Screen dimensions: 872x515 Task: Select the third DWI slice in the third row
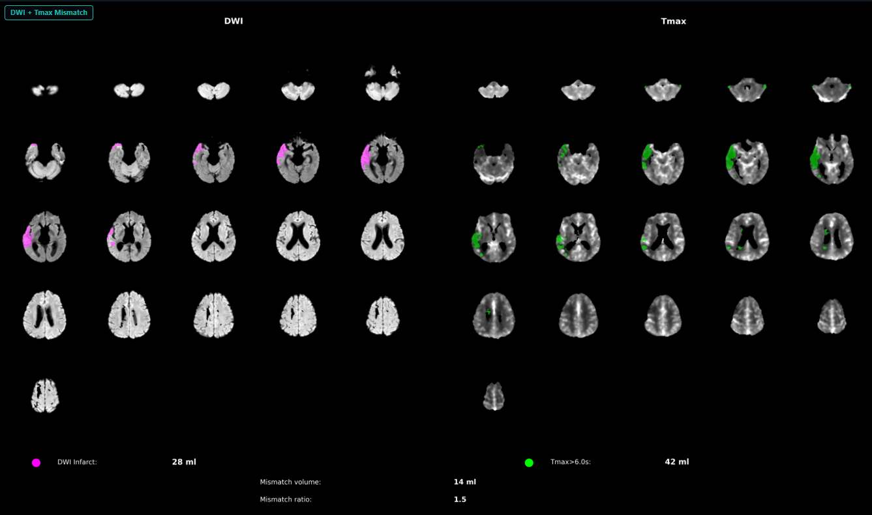[213, 236]
